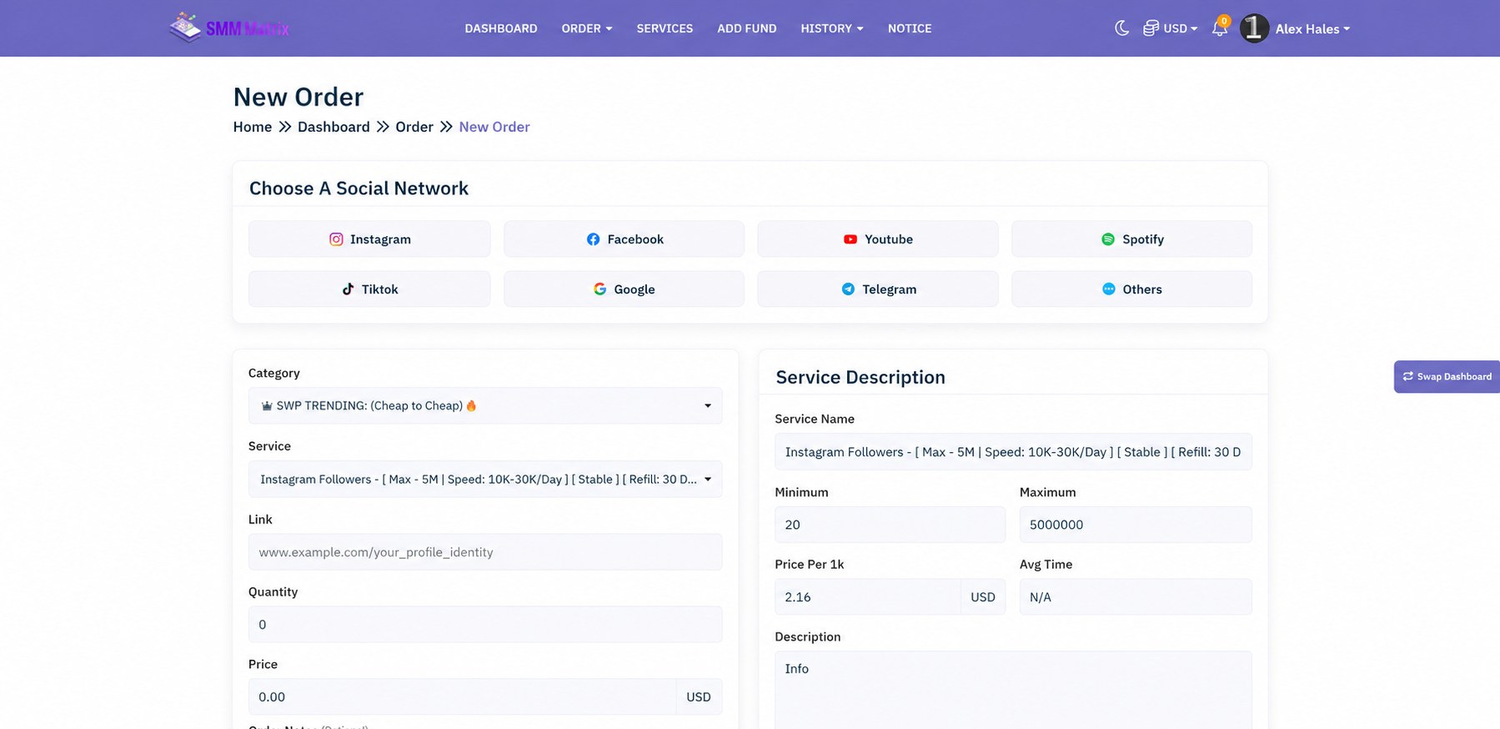Click the Home breadcrumb link

253,127
